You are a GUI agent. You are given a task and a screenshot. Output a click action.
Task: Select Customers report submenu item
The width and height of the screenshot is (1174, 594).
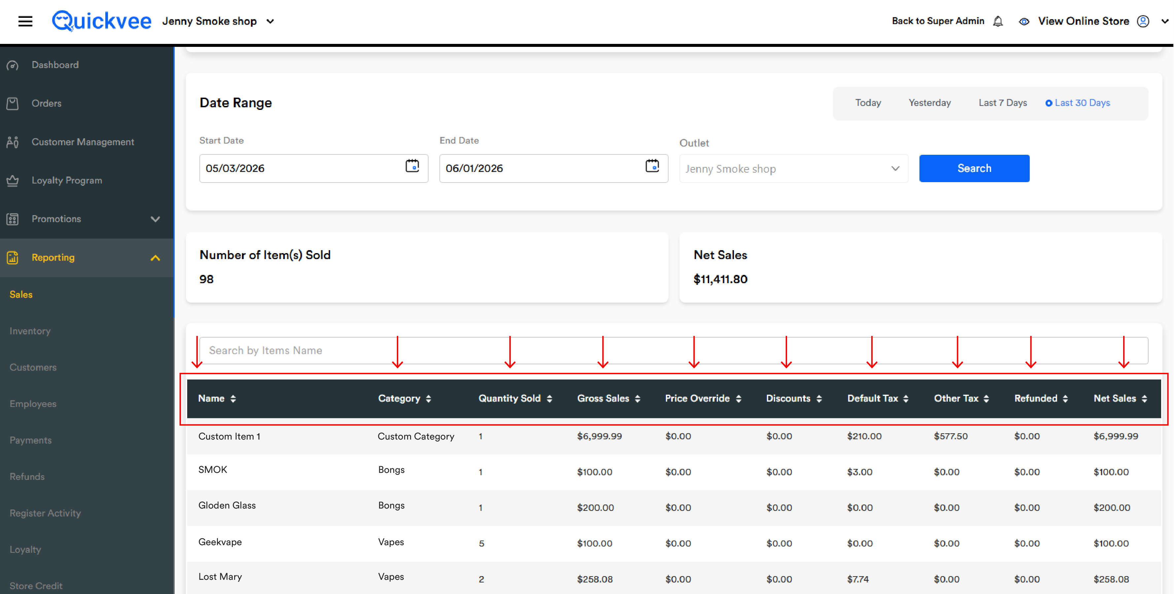coord(33,368)
